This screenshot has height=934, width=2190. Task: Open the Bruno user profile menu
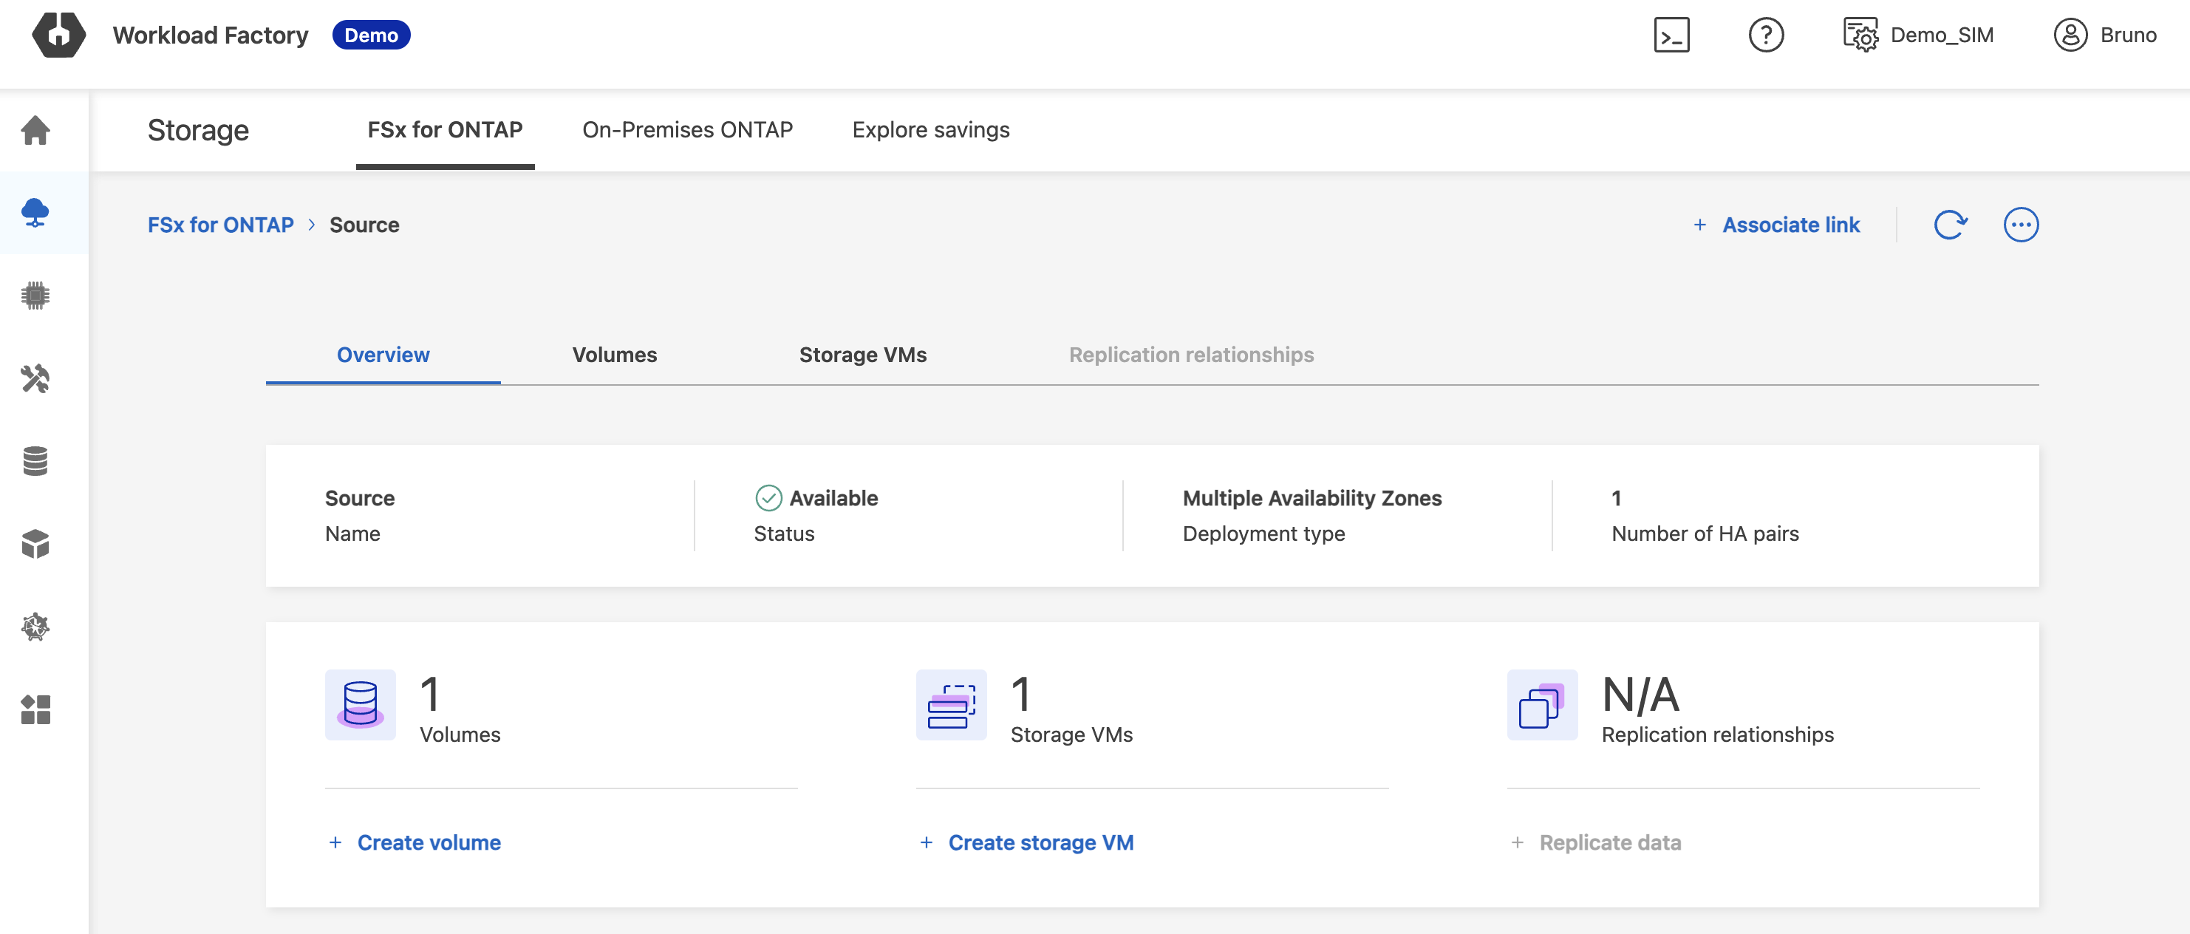pos(2105,35)
